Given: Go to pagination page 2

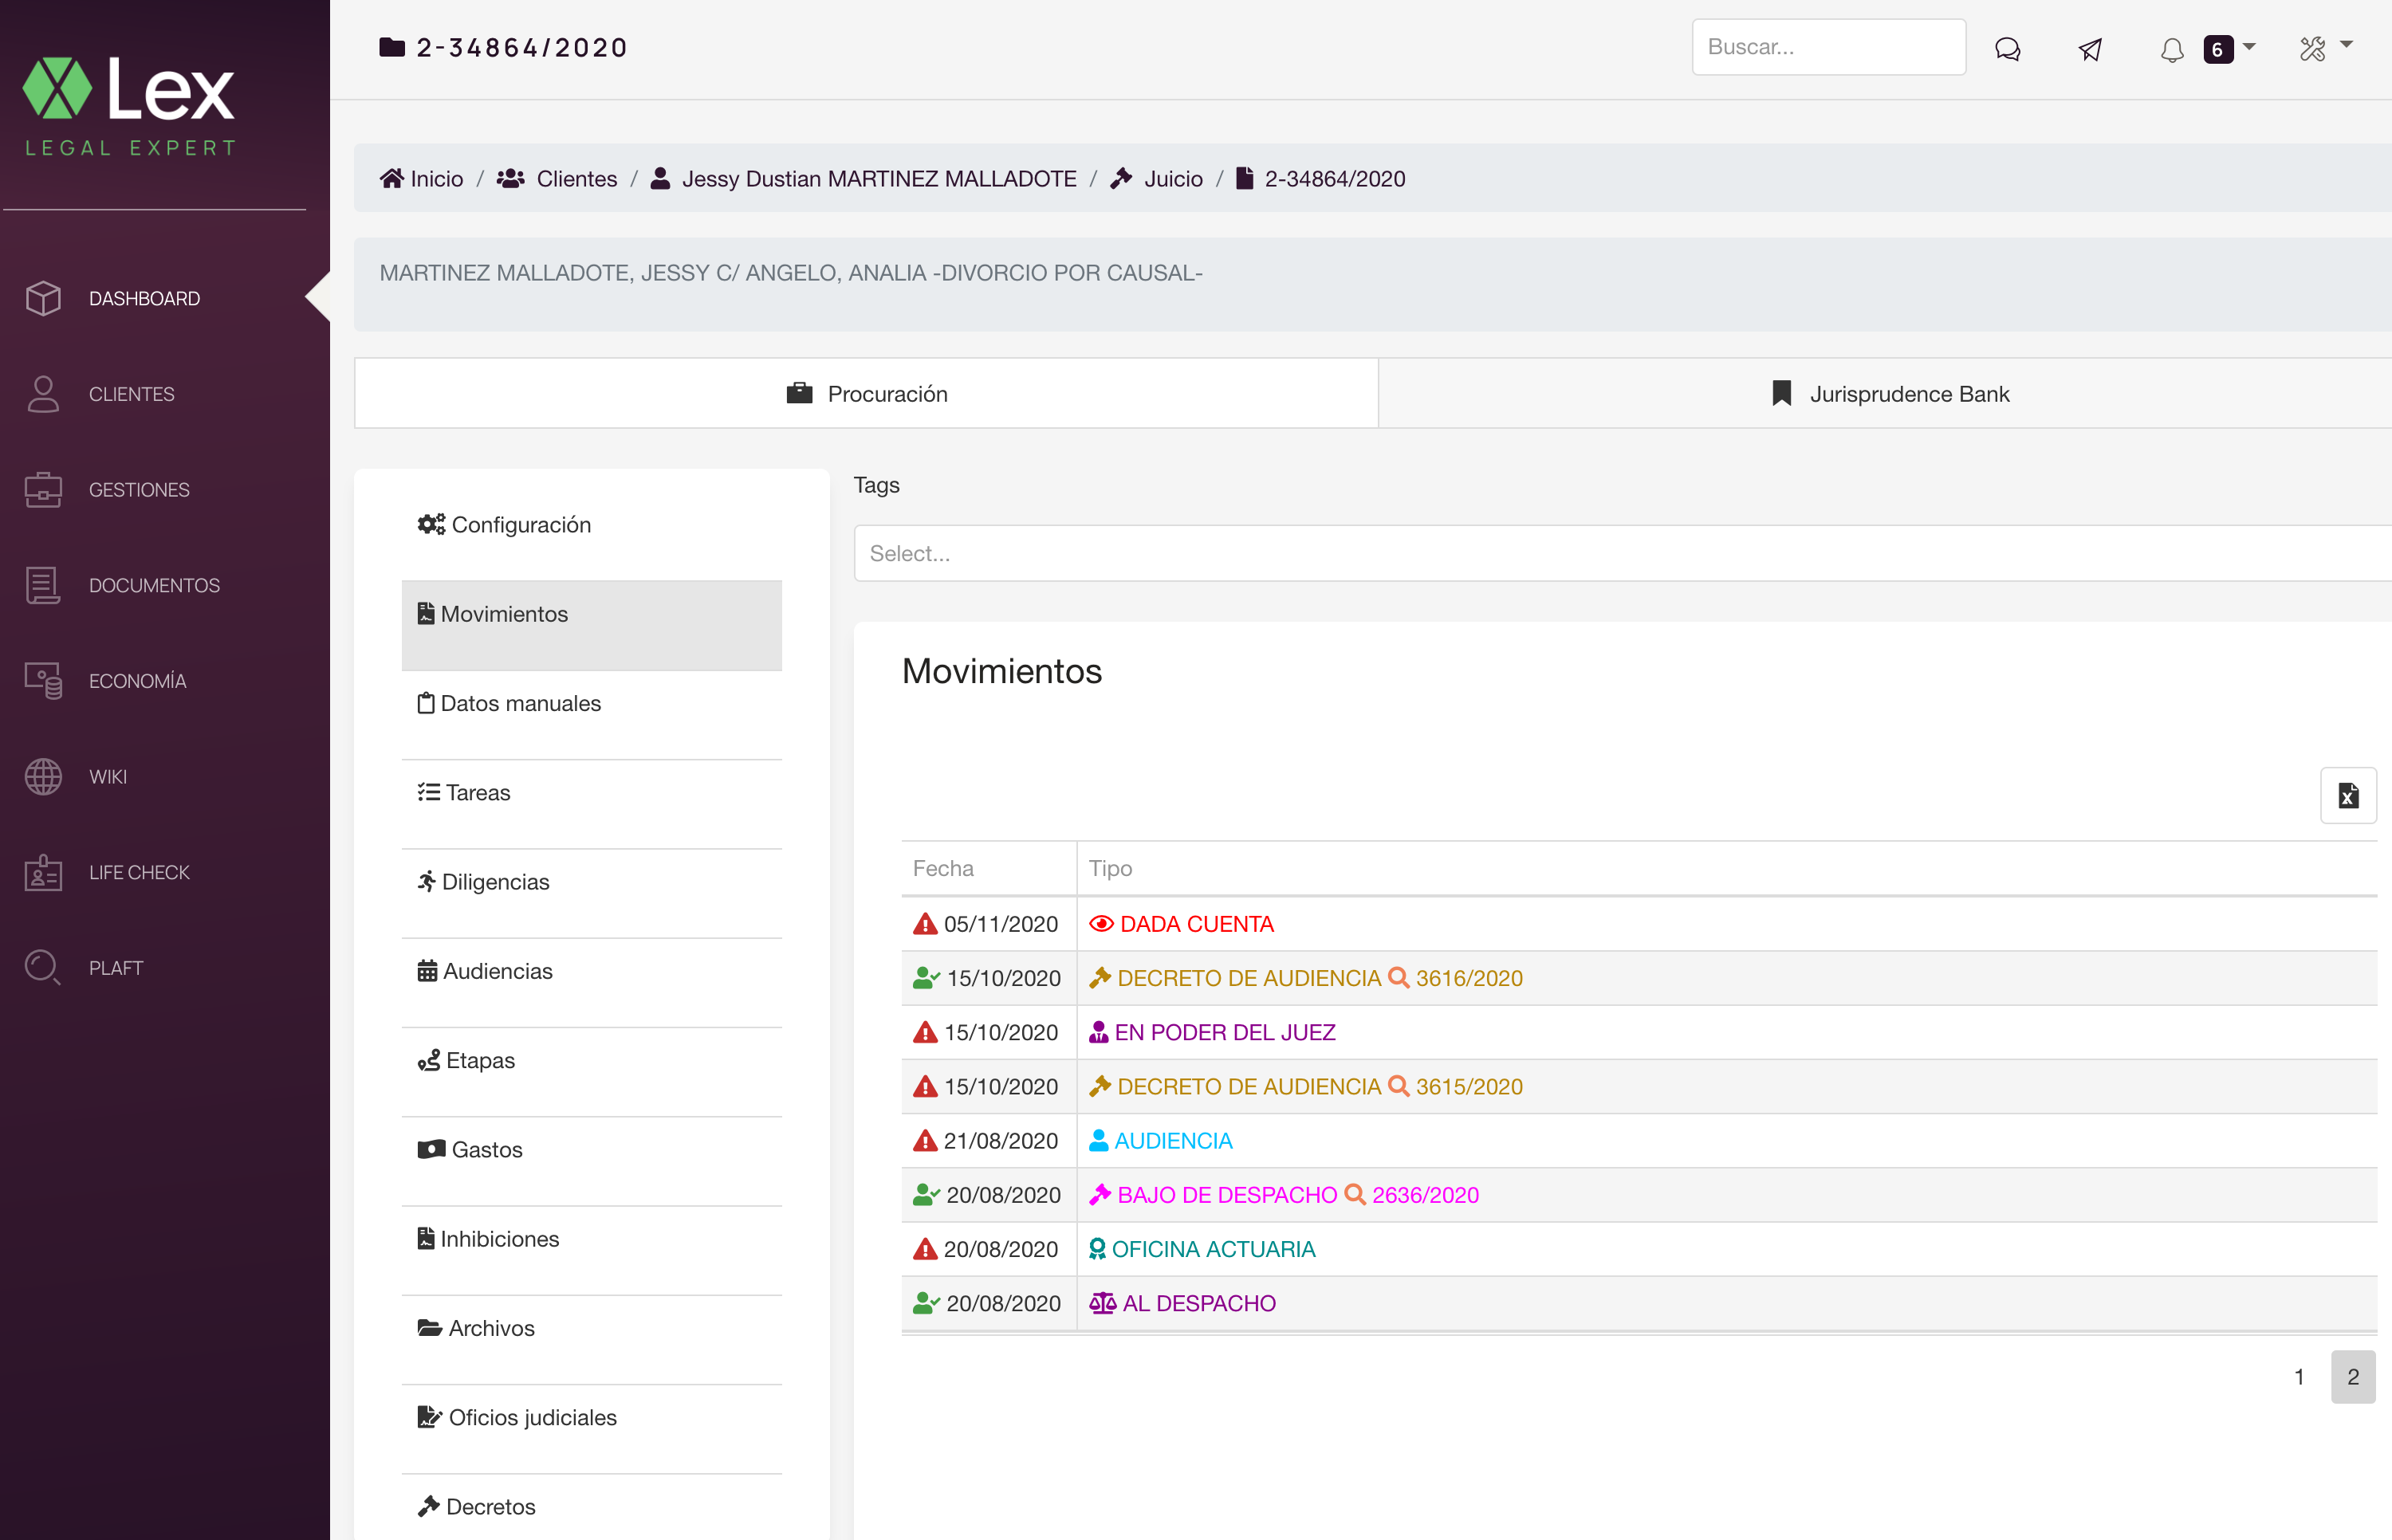Looking at the screenshot, I should coord(2353,1377).
